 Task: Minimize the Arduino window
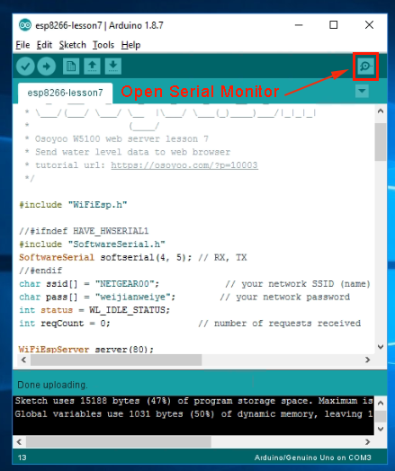pos(299,25)
